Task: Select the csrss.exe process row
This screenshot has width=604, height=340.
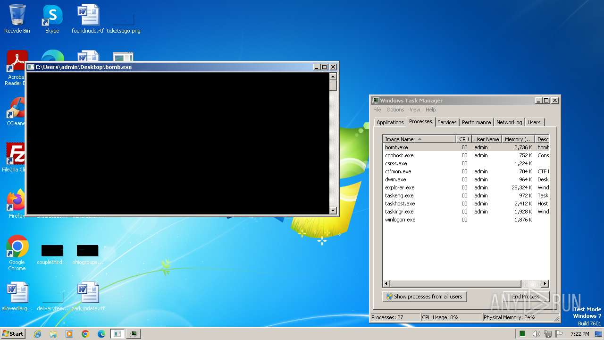Action: pyautogui.click(x=466, y=163)
